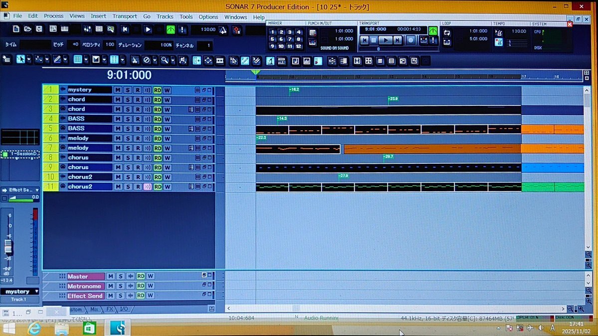Open Internet Explorer from the taskbar
The image size is (598, 336).
coord(34,328)
